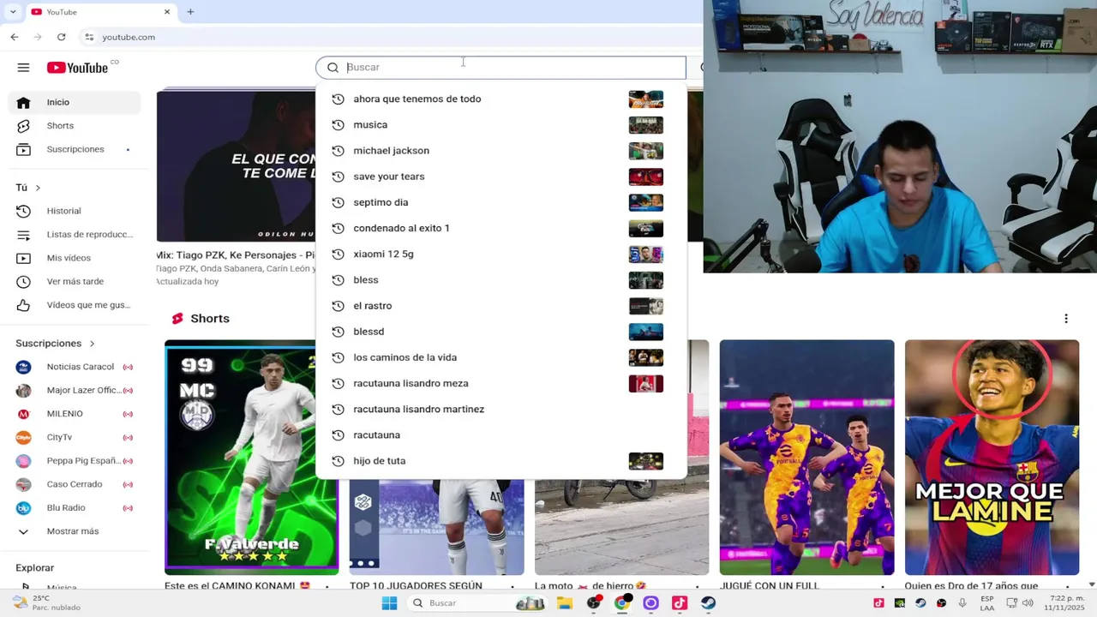The height and width of the screenshot is (617, 1097).
Task: Click history clock icon beside 'musica'
Action: tap(338, 125)
